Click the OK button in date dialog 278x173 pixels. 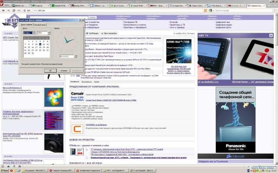pyautogui.click(x=50, y=70)
